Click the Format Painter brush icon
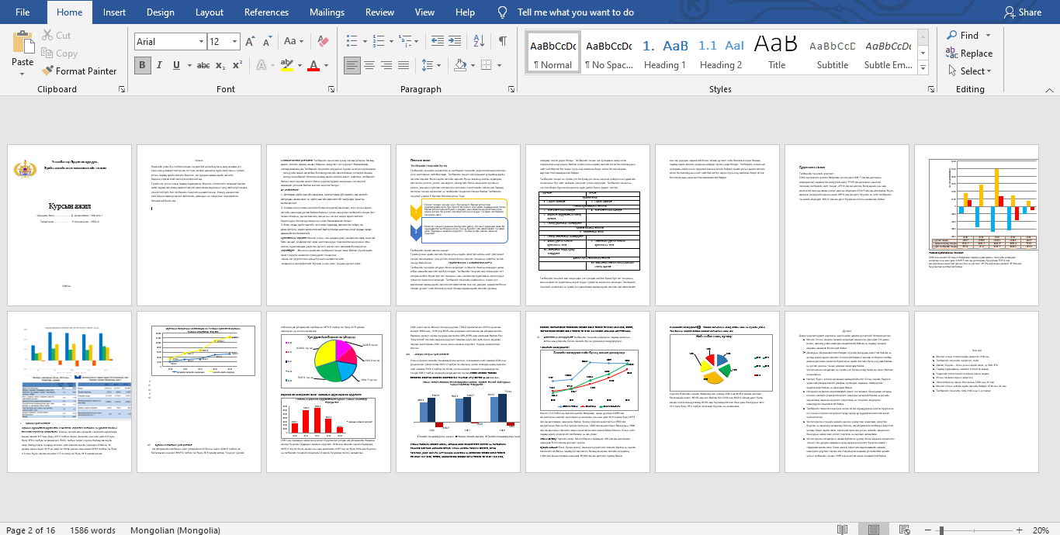The image size is (1060, 535). tap(48, 71)
